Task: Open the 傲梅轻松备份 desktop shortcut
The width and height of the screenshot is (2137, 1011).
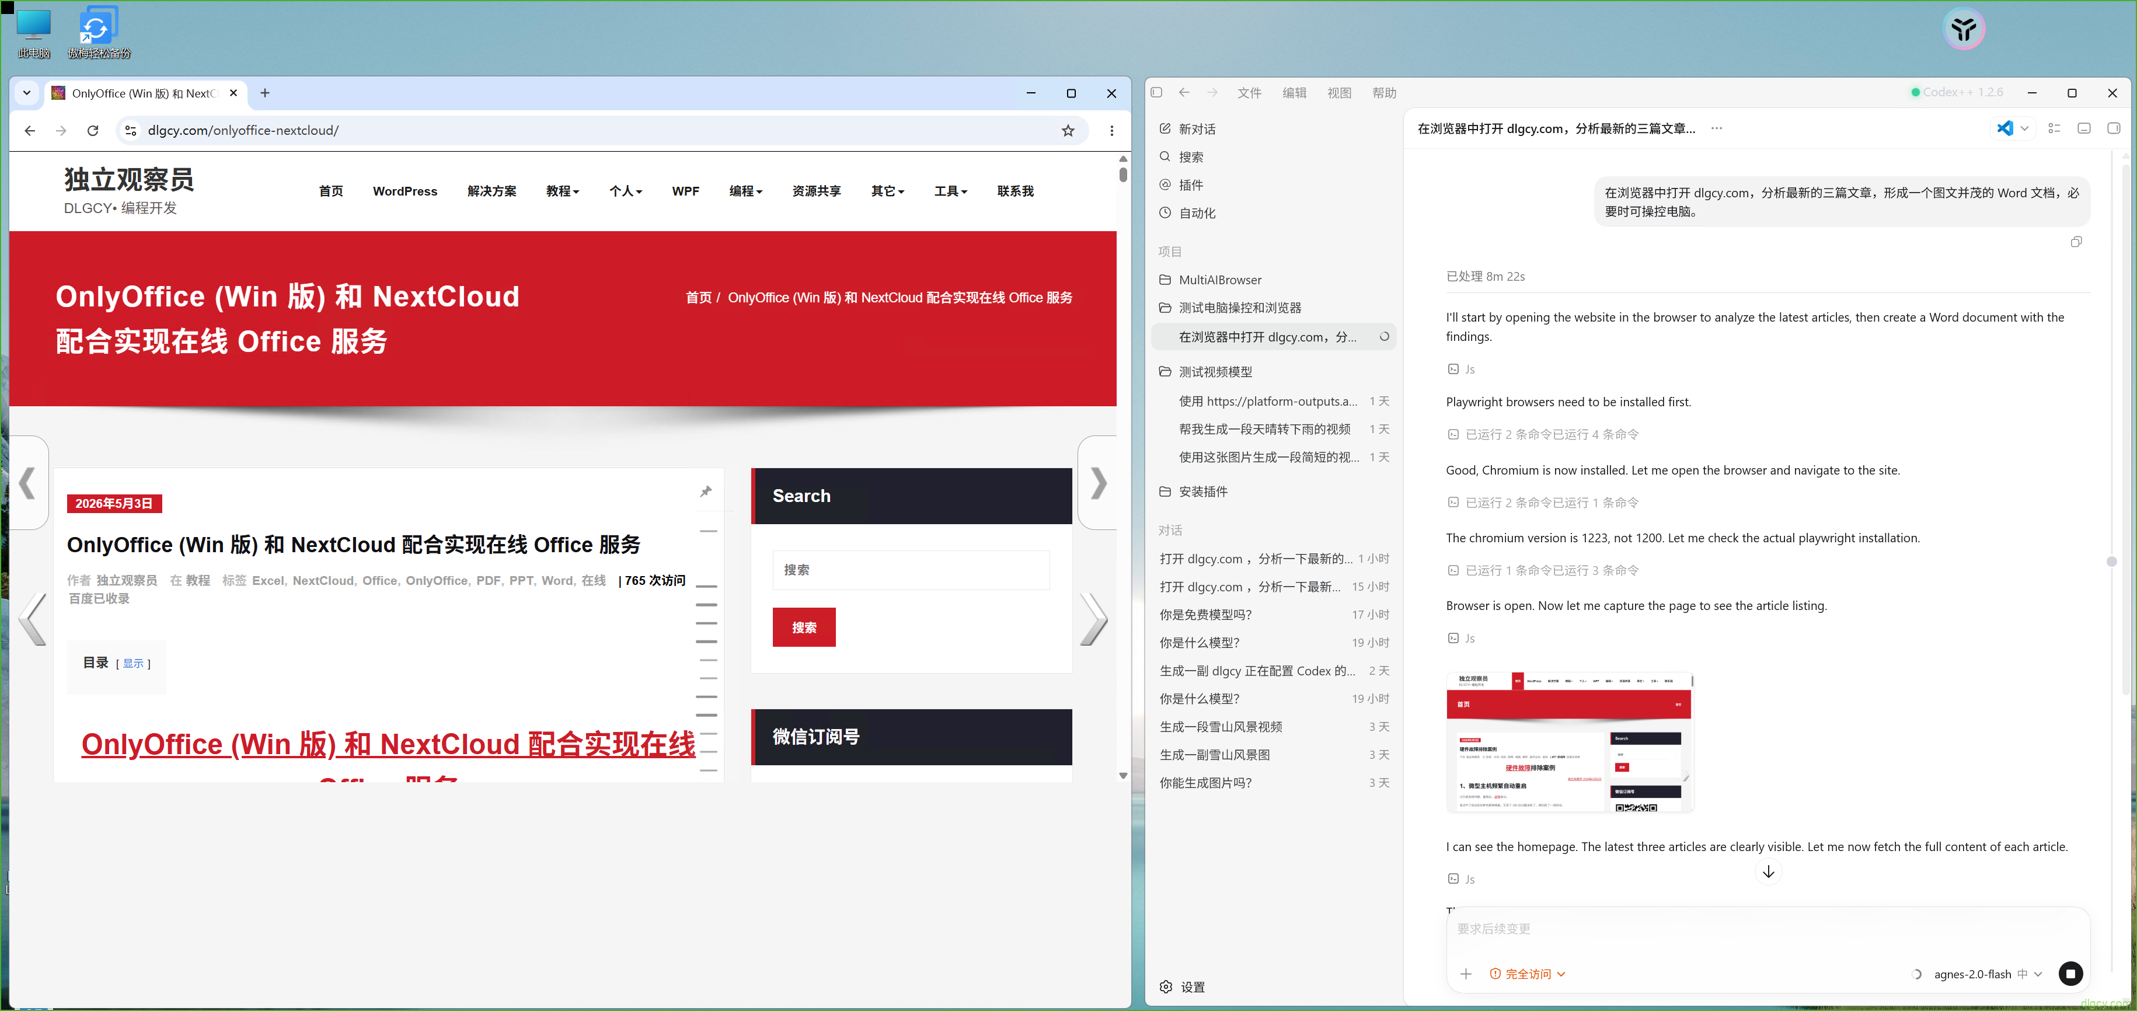Action: (x=99, y=33)
